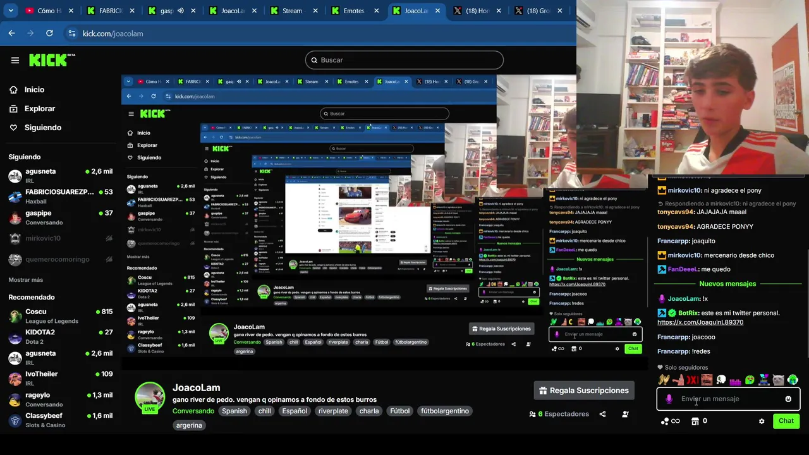
Task: Open offline mirkovic10 channel in sidebar
Action: [x=60, y=238]
